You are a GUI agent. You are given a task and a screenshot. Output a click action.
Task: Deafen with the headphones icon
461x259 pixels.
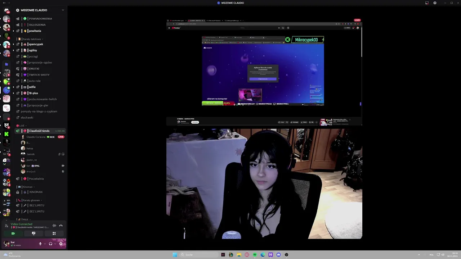pyautogui.click(x=50, y=244)
